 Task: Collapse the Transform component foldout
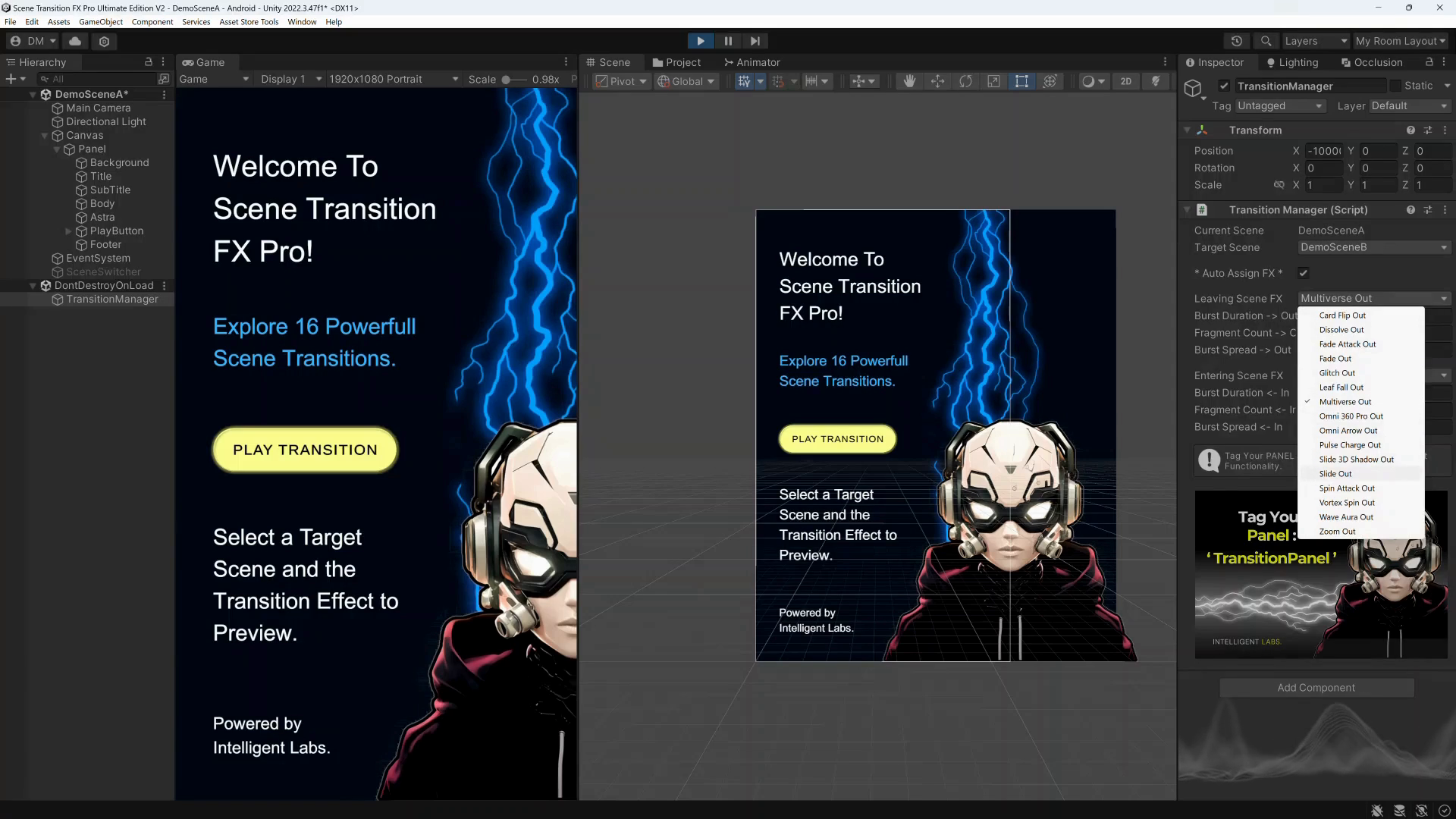1188,130
